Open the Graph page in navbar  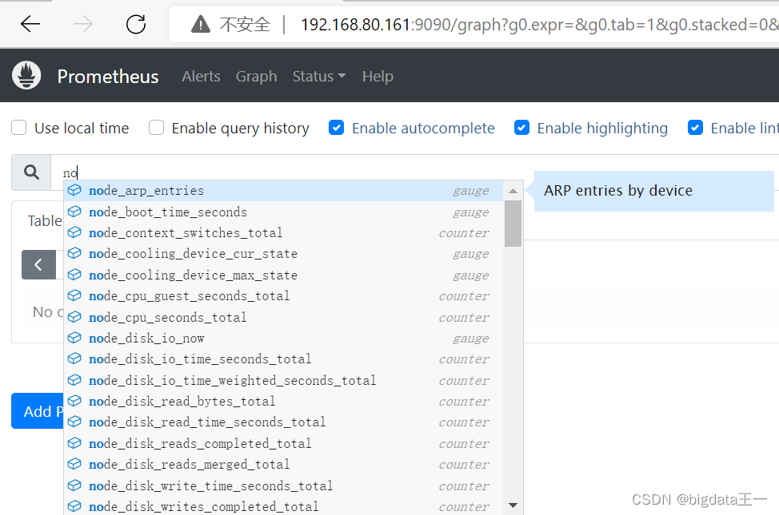pos(257,76)
